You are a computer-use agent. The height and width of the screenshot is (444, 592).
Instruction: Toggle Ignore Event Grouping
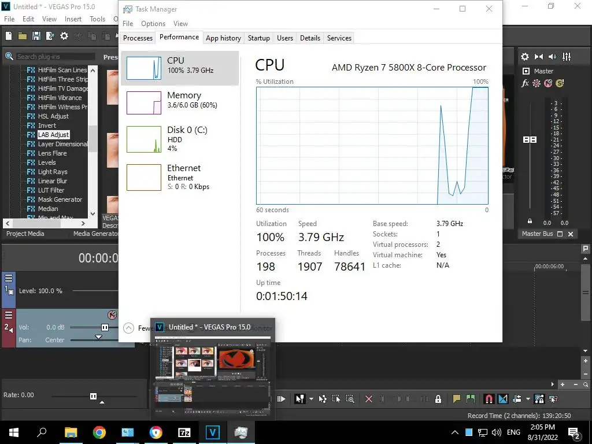coord(553,399)
